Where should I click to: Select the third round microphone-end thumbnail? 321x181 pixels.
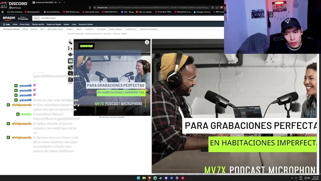[x=70, y=55]
